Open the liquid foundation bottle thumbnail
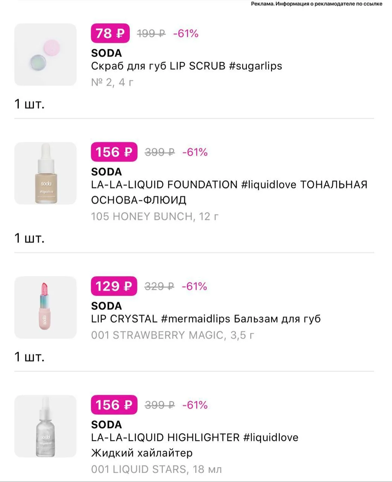This screenshot has width=392, height=482. click(x=46, y=173)
